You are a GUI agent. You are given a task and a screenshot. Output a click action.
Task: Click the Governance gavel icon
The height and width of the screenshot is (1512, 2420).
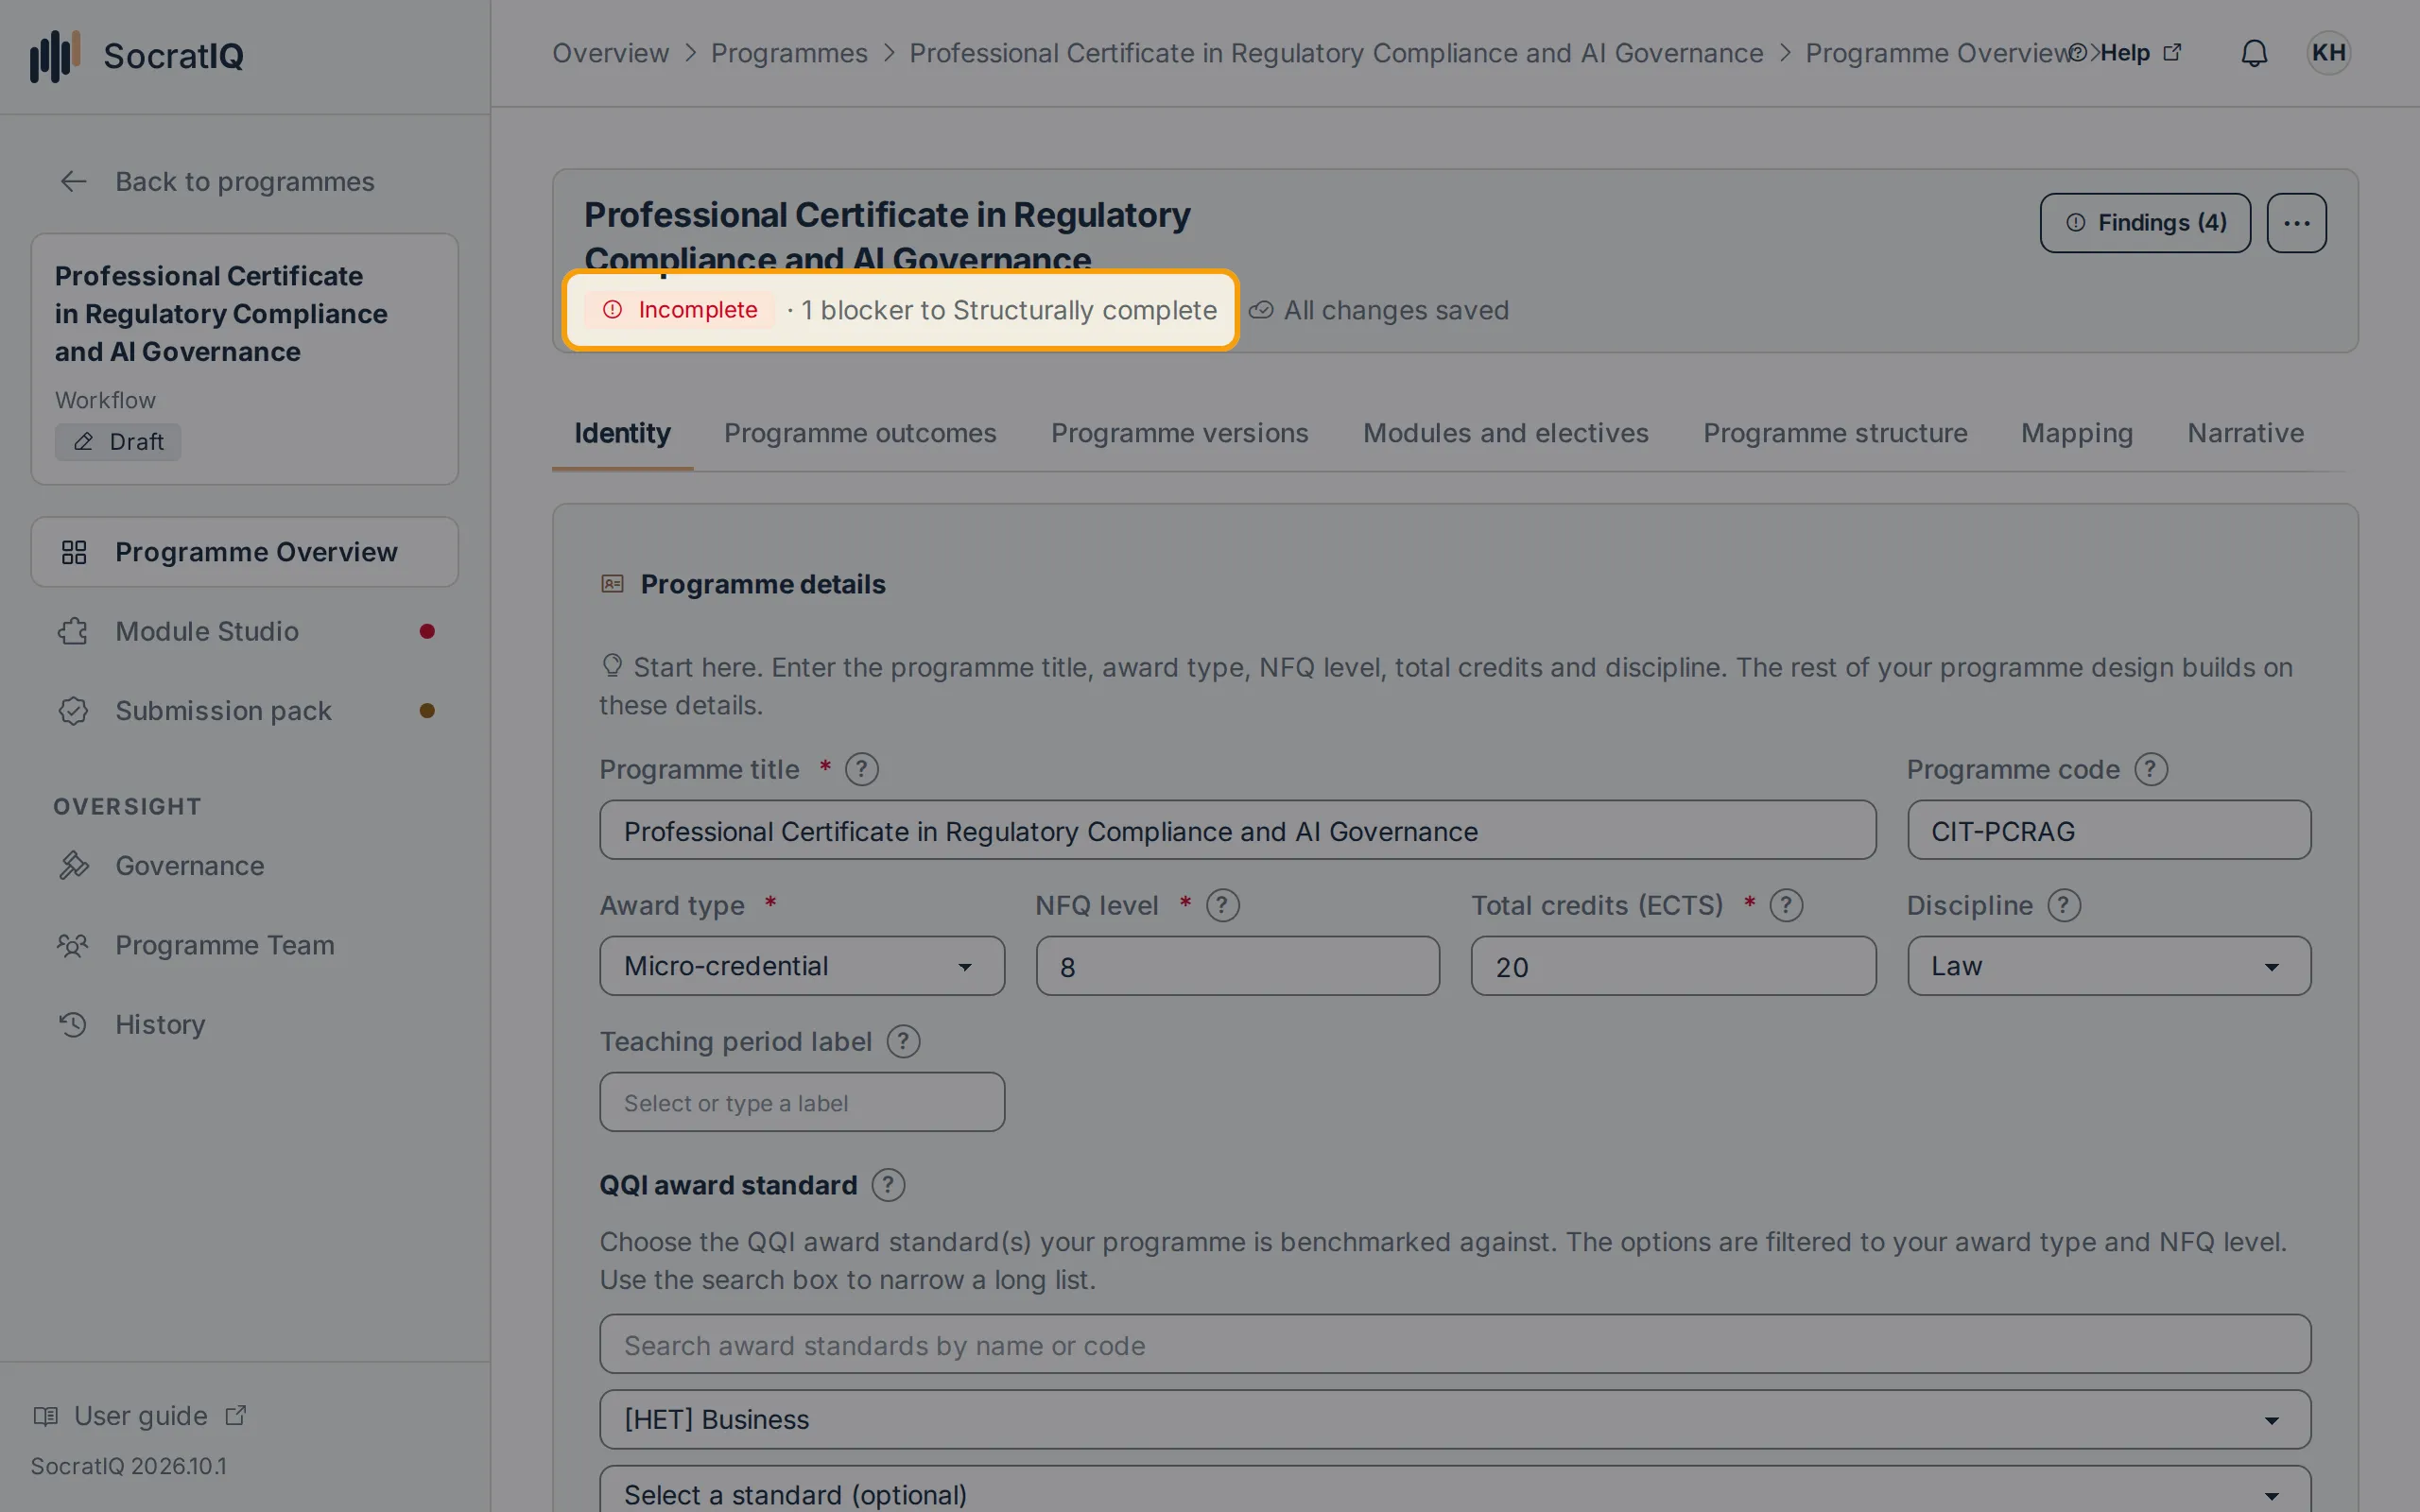coord(73,865)
